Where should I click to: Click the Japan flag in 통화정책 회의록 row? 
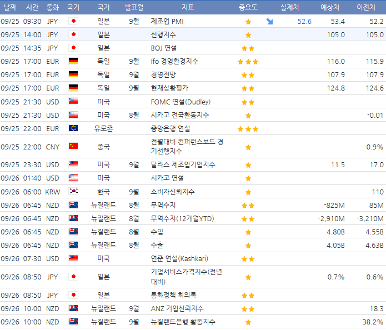pyautogui.click(x=73, y=295)
